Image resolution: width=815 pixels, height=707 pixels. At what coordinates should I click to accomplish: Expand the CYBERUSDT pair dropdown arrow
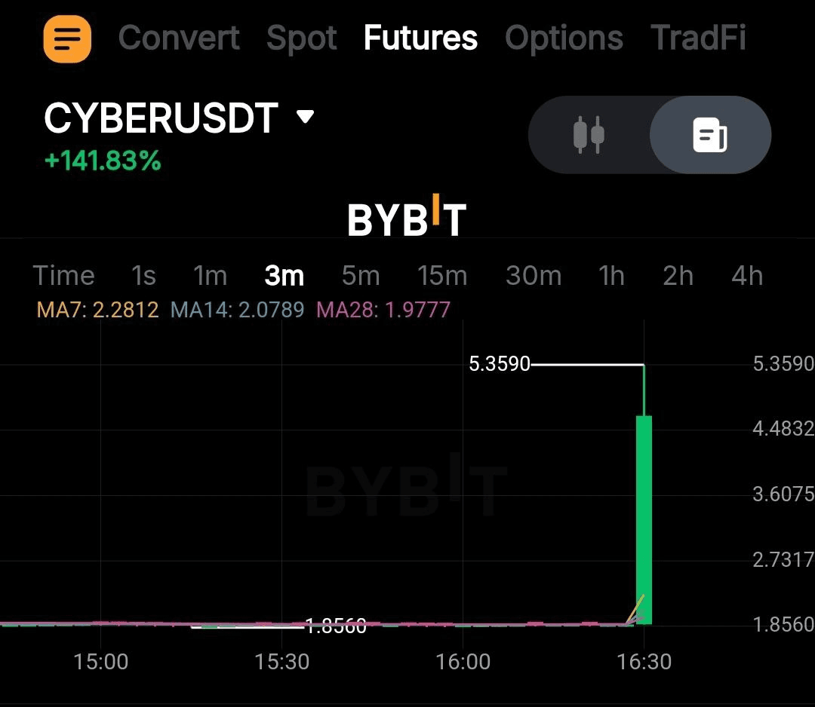click(305, 116)
